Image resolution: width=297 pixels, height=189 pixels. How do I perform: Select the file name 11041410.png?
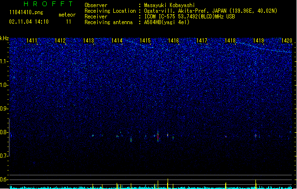26,12
